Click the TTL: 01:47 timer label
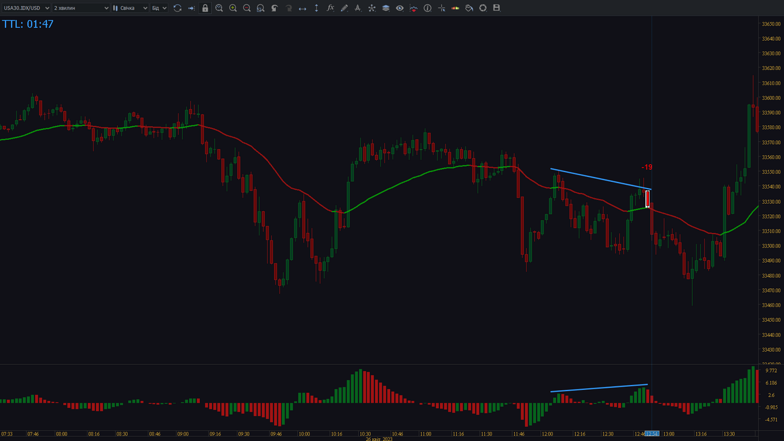Screen dimensions: 784x441 (28, 24)
